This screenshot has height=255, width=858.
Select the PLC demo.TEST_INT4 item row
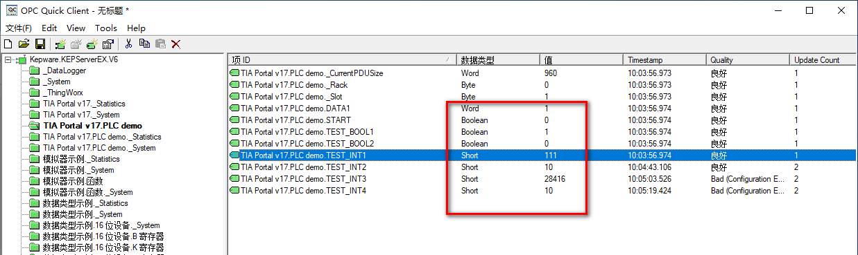click(x=542, y=191)
